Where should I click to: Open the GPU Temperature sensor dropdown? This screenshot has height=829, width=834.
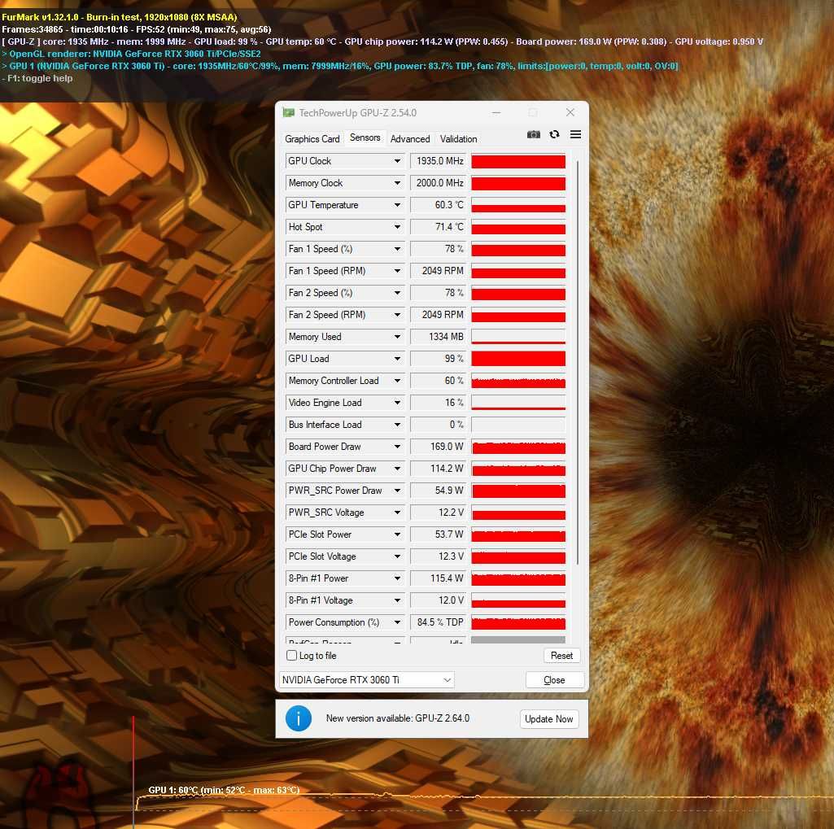pyautogui.click(x=397, y=205)
